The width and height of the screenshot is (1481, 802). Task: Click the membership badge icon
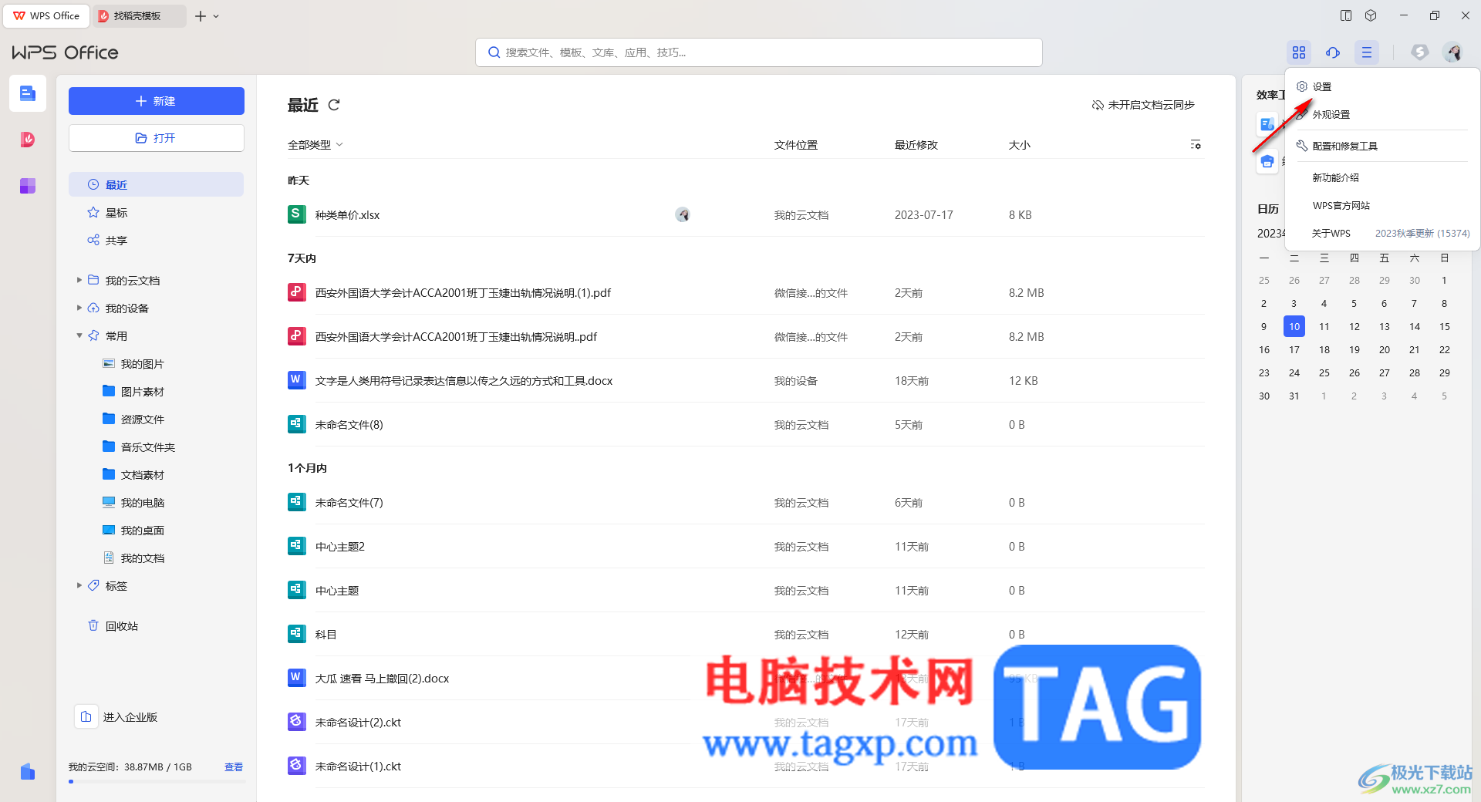(1420, 52)
